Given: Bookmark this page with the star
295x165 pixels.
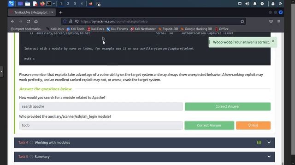Looking at the screenshot, I should click(242, 22).
